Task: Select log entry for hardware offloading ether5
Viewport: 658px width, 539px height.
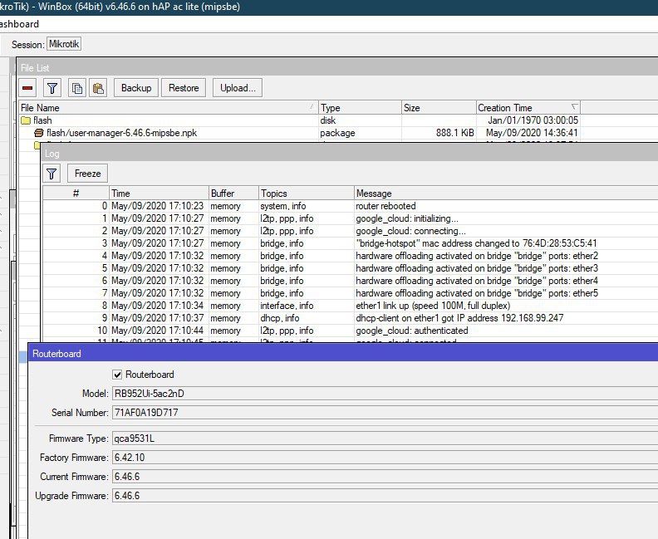Action: pos(351,293)
